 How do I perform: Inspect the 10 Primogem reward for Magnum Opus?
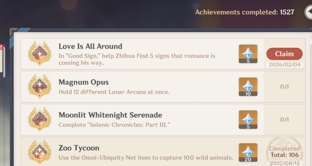point(248,87)
